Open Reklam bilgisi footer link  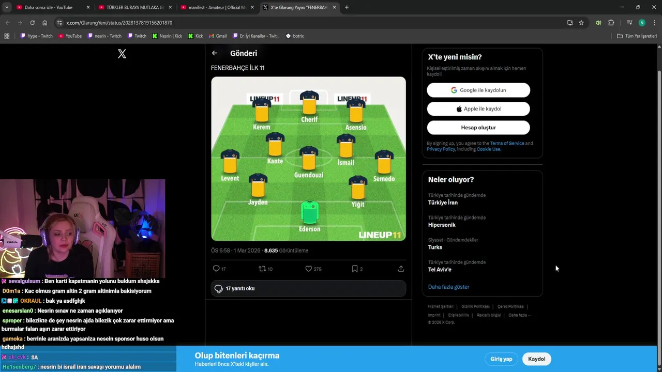pyautogui.click(x=489, y=315)
